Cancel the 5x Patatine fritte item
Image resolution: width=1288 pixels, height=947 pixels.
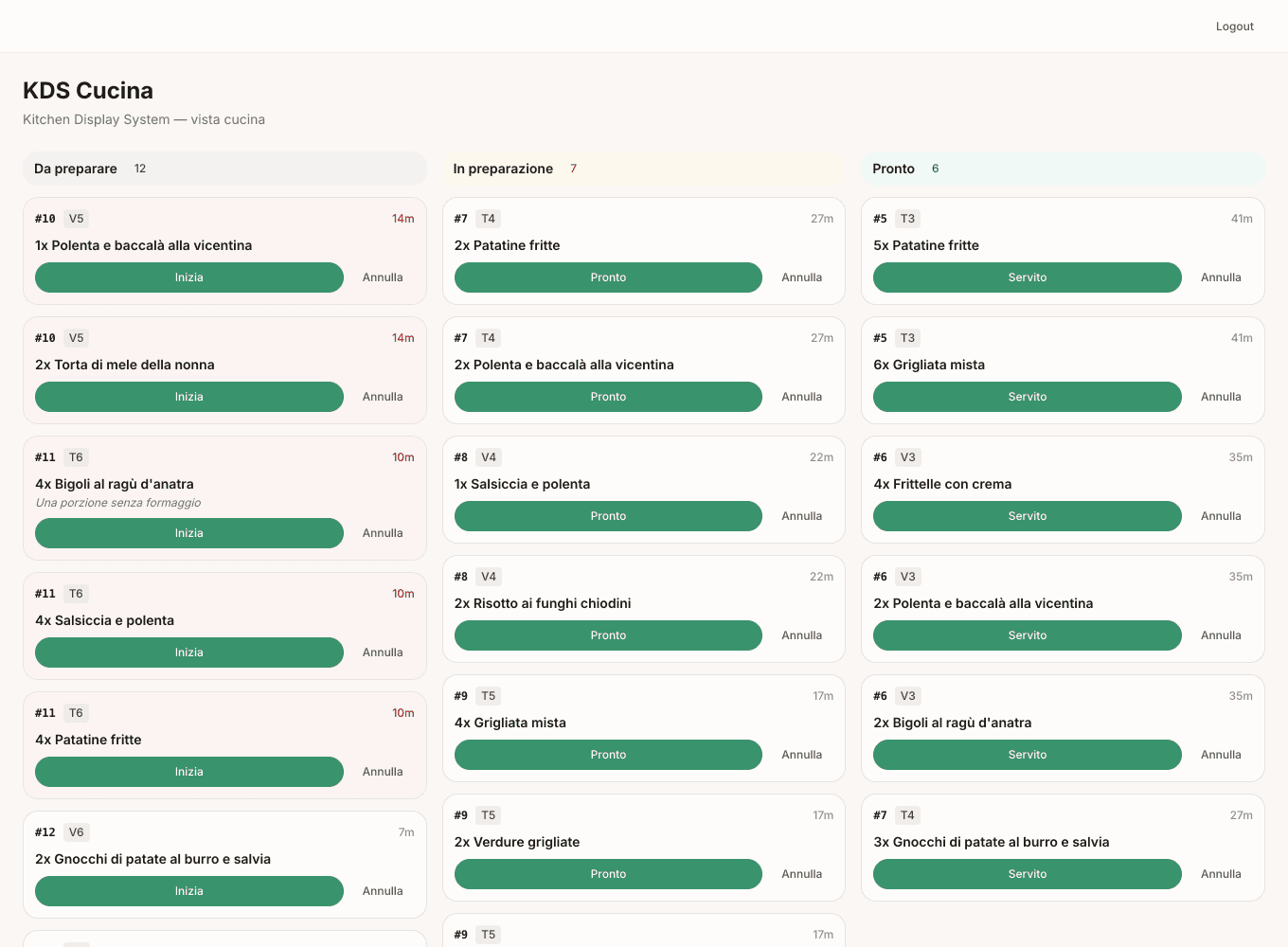click(x=1221, y=277)
